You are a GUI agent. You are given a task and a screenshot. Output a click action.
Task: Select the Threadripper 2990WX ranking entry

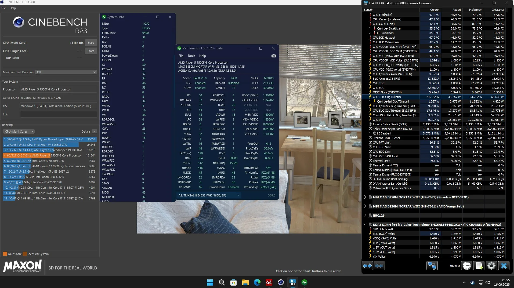[49, 139]
